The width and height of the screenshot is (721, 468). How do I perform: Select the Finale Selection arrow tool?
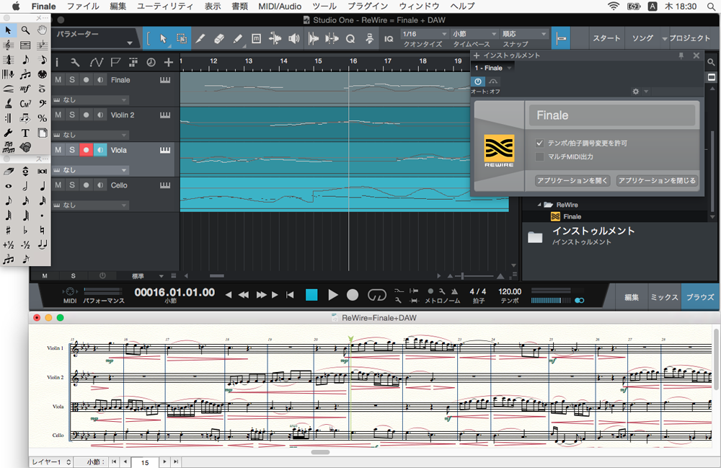click(x=8, y=30)
